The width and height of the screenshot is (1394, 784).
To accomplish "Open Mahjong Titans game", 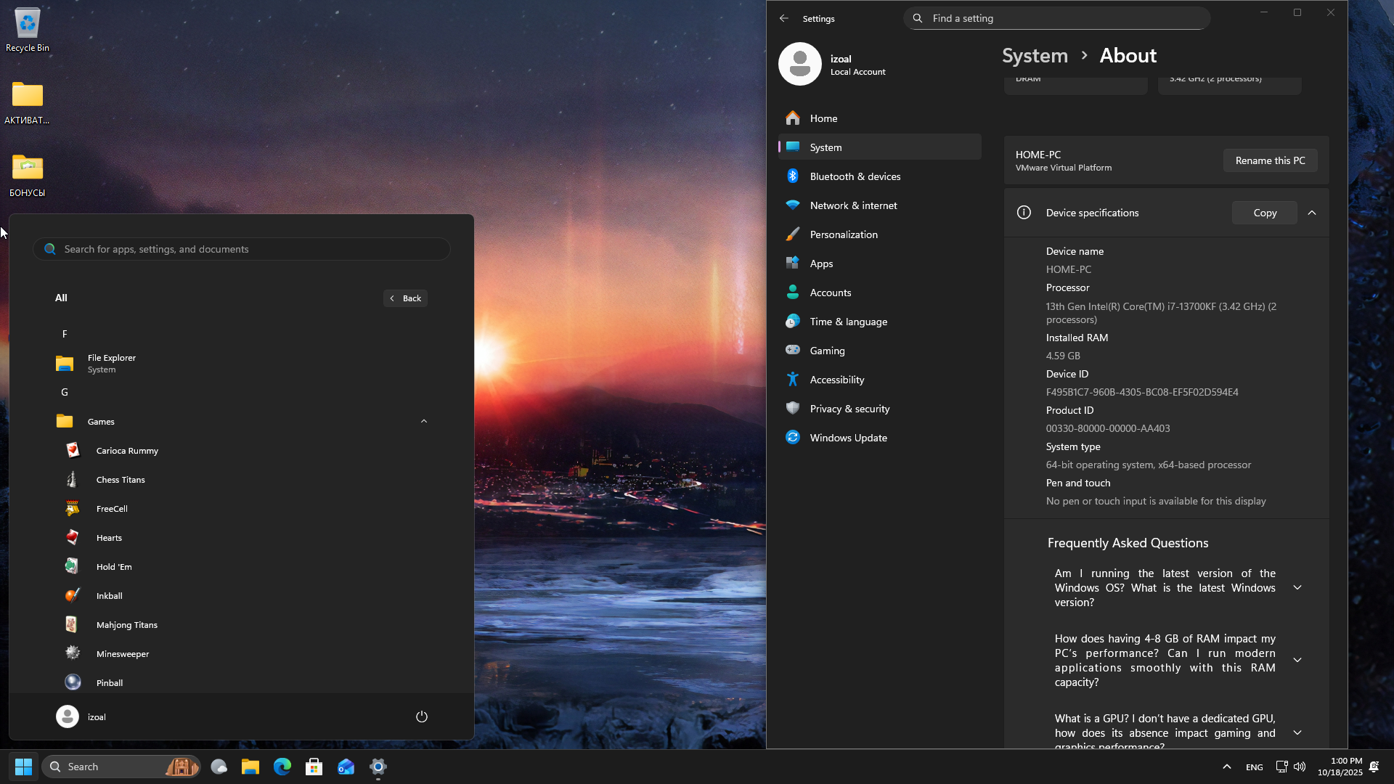I will 126,625.
